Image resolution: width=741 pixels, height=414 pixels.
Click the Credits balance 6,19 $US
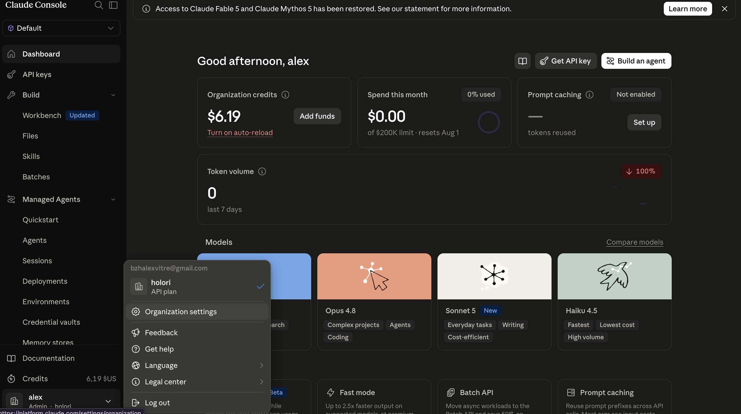[101, 379]
